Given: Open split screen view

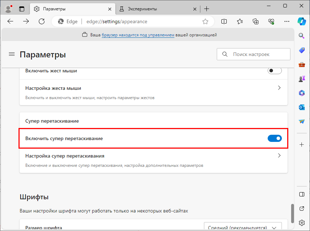Looking at the screenshot, I should click(224, 21).
